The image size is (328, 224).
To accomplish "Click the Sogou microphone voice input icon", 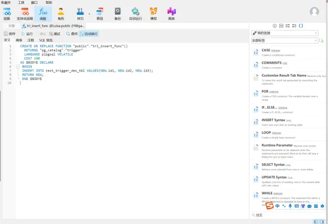I will tap(290, 206).
